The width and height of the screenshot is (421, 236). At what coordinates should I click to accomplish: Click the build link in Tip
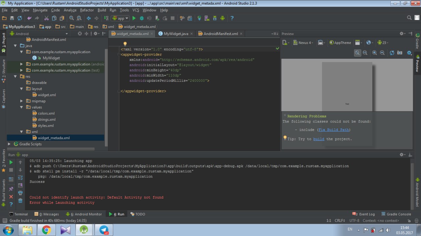pyautogui.click(x=319, y=139)
